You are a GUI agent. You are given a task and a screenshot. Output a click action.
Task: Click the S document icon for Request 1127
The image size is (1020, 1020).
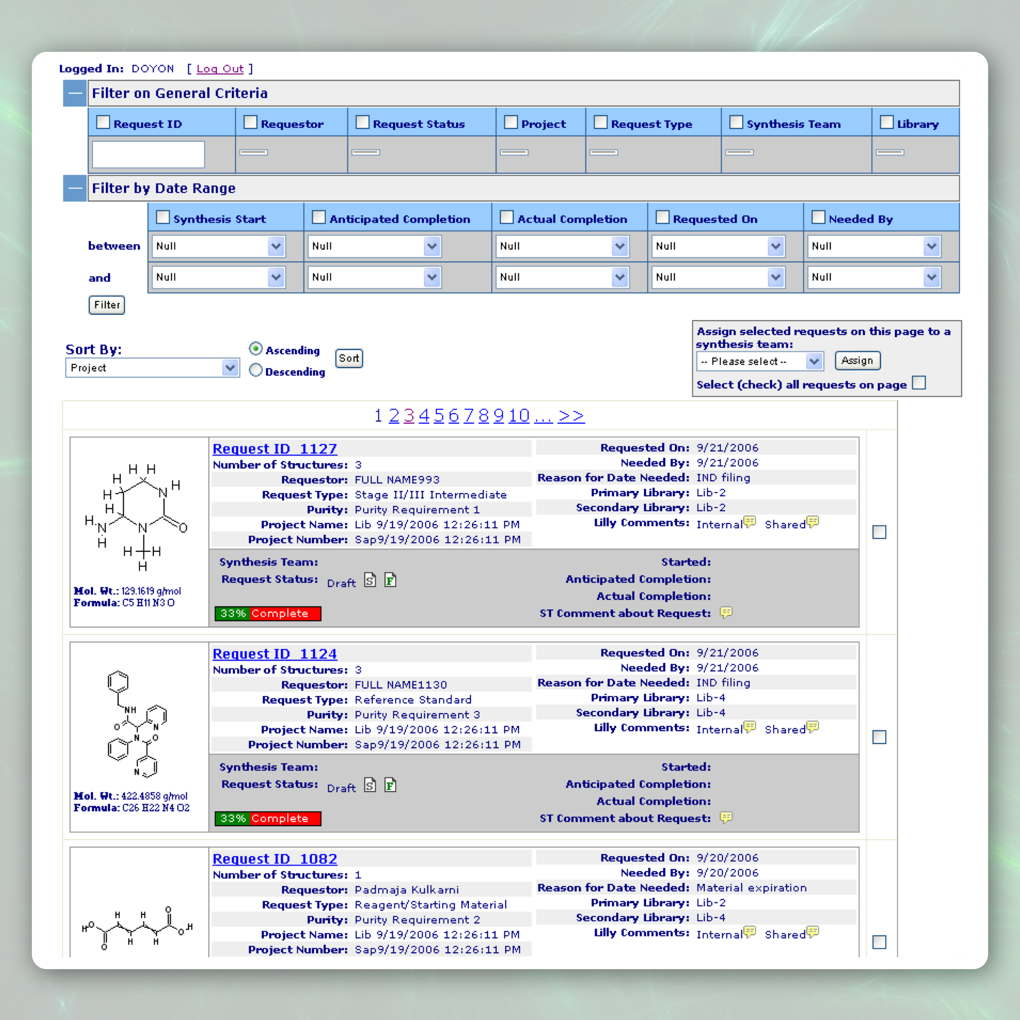370,580
